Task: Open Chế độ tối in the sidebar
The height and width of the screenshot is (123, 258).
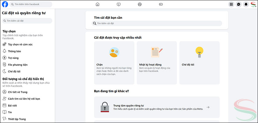Action: pyautogui.click(x=14, y=71)
